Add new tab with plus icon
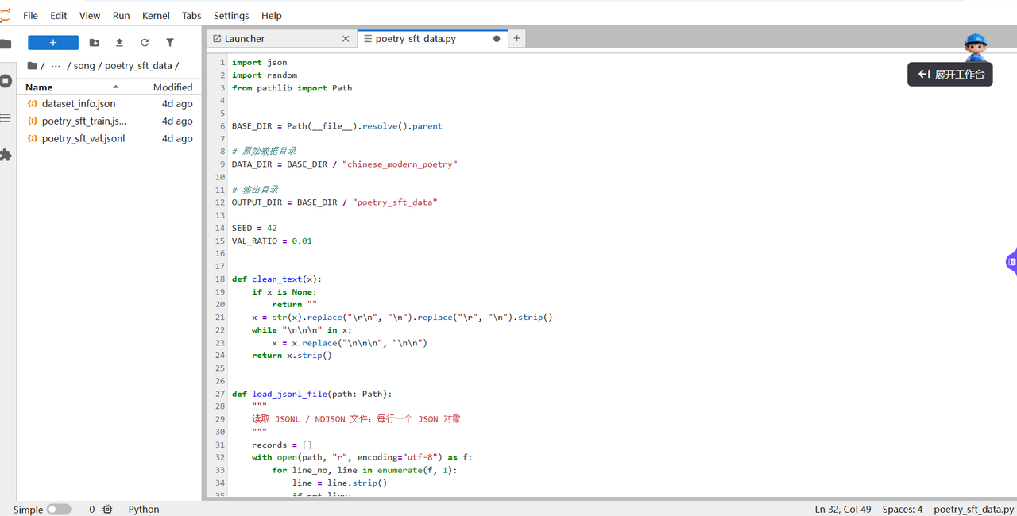Image resolution: width=1017 pixels, height=516 pixels. coord(516,38)
